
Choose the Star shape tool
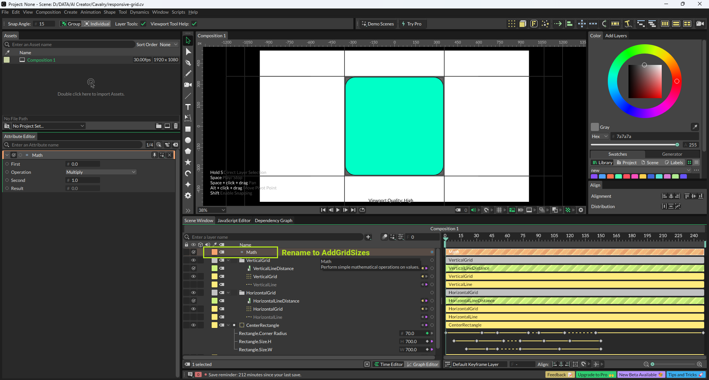(x=188, y=162)
